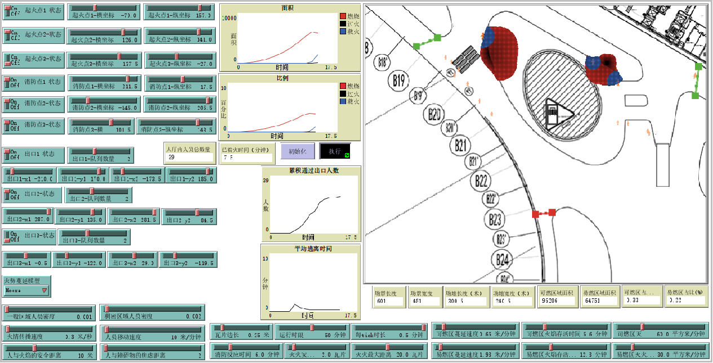The height and width of the screenshot is (363, 713).
Task: Set the 起火点3-横坐标 slider
Action: tap(104, 60)
